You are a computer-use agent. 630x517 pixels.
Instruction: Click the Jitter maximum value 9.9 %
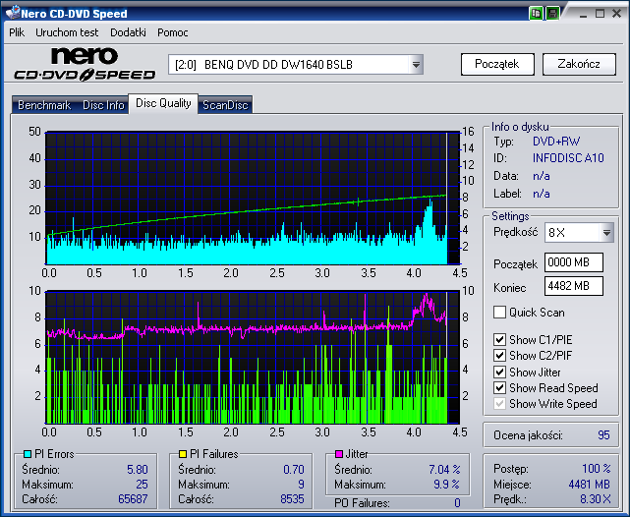point(447,485)
